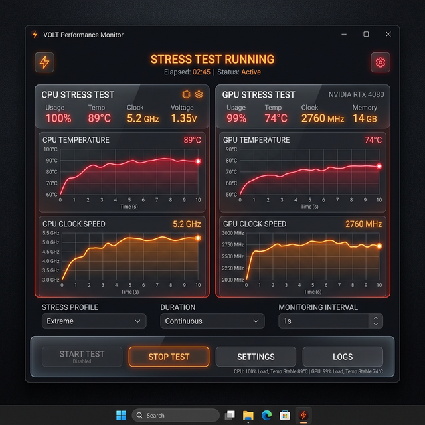
Task: Click the CPU Clock 5.2 GHz stat value
Action: pyautogui.click(x=143, y=118)
